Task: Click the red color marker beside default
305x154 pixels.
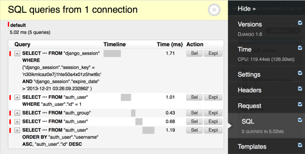Action: [8, 24]
